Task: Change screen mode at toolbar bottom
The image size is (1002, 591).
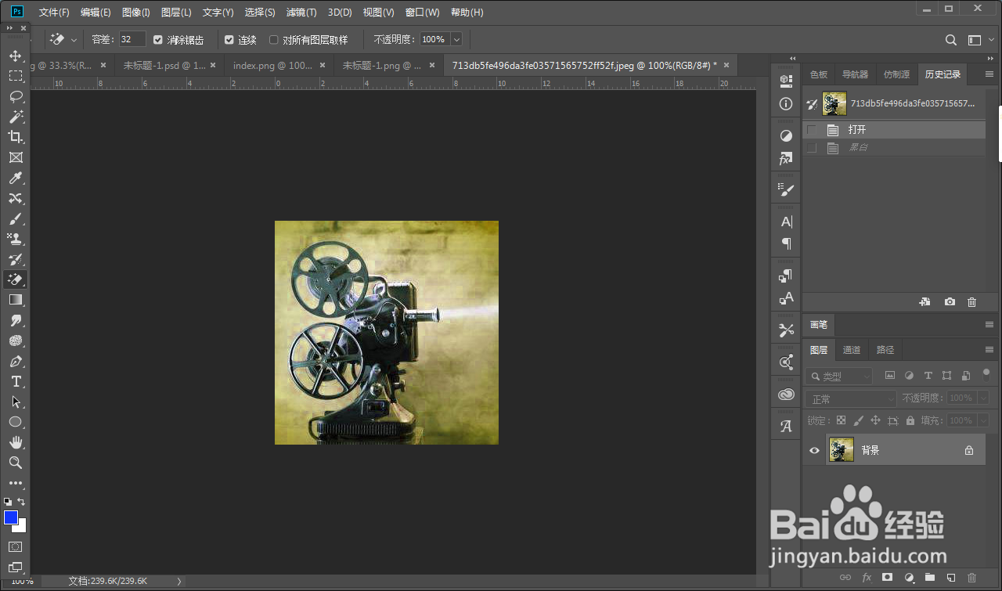Action: (x=15, y=567)
